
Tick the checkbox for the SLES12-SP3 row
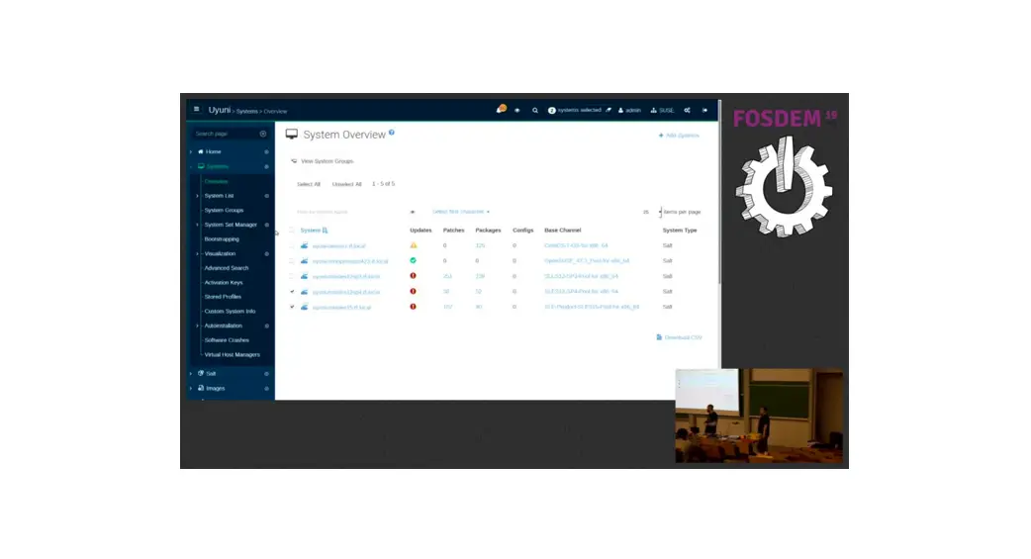pos(292,276)
